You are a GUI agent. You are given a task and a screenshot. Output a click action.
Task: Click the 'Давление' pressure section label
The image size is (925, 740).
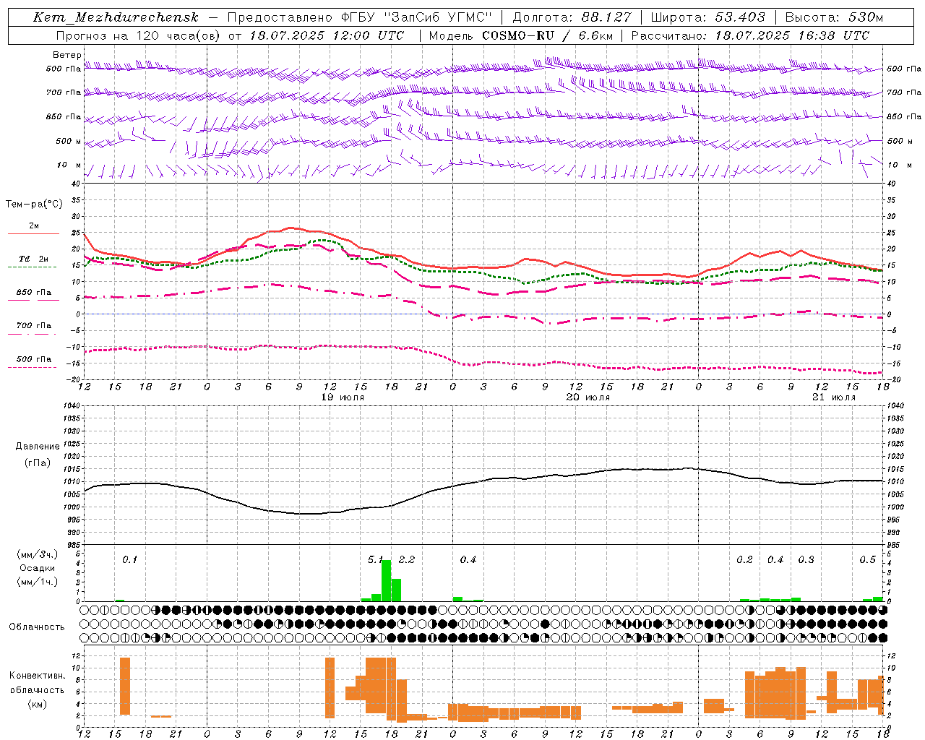[x=37, y=446]
